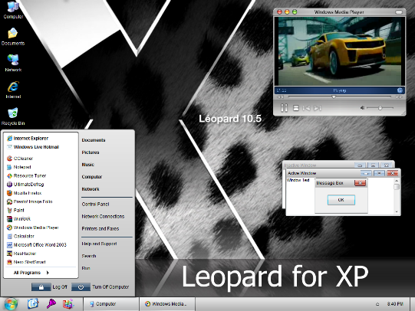Launch CCleaner from Start menu
Viewport: 415px width, 311px height.
20,159
